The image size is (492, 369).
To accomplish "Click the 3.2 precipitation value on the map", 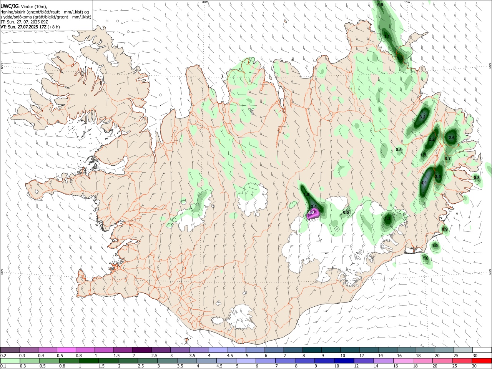I will coord(423,117).
